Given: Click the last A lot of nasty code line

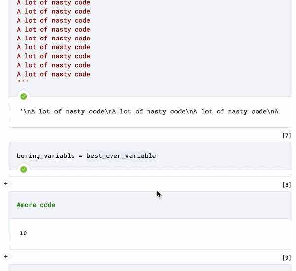Looking at the screenshot, I should pos(53,74).
